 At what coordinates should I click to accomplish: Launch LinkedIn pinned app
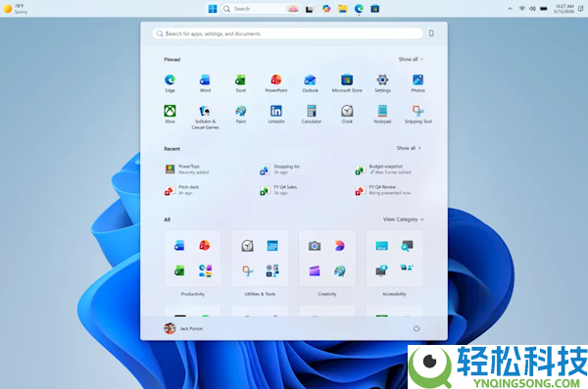click(x=276, y=114)
